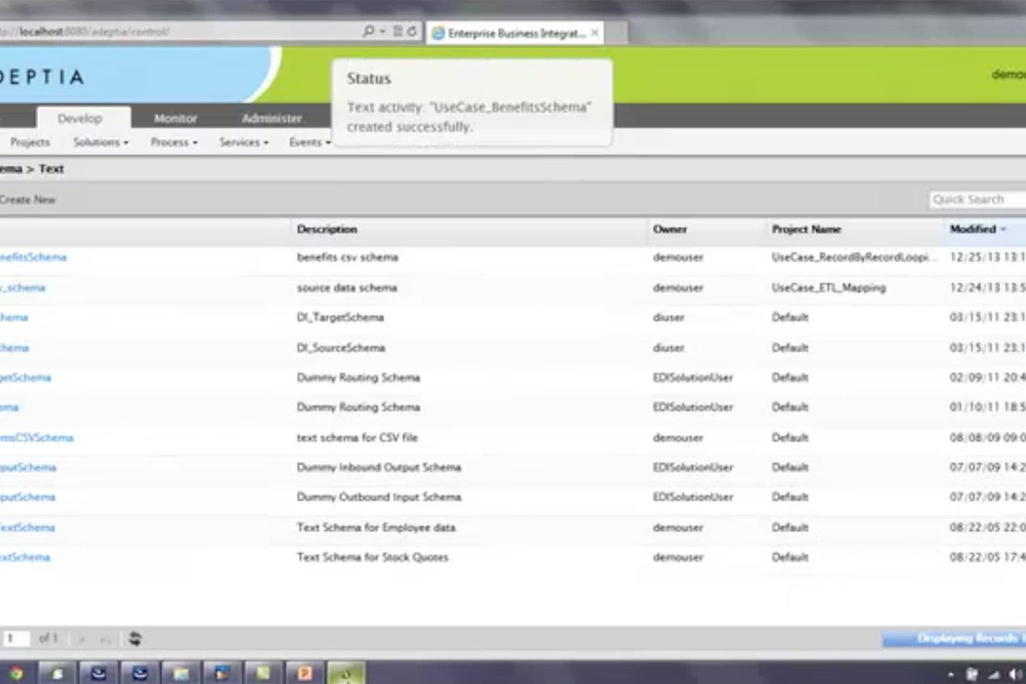Switch to the Monitor tab

coord(175,119)
